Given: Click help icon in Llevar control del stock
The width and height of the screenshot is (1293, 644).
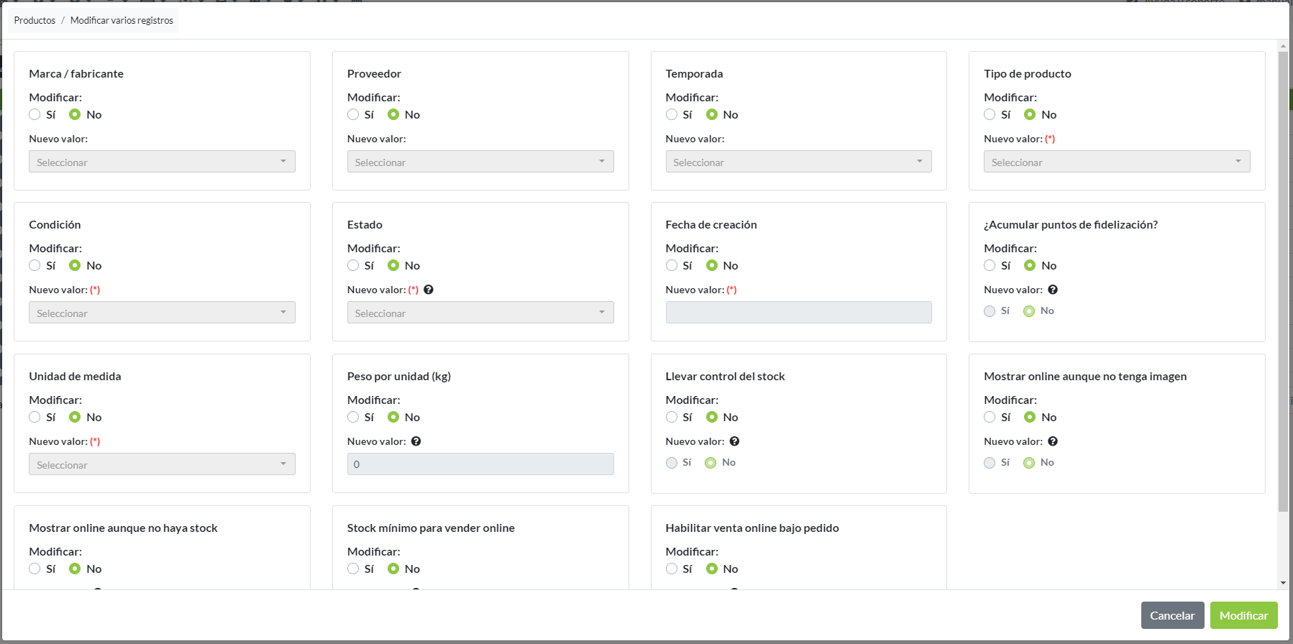Looking at the screenshot, I should click(734, 441).
